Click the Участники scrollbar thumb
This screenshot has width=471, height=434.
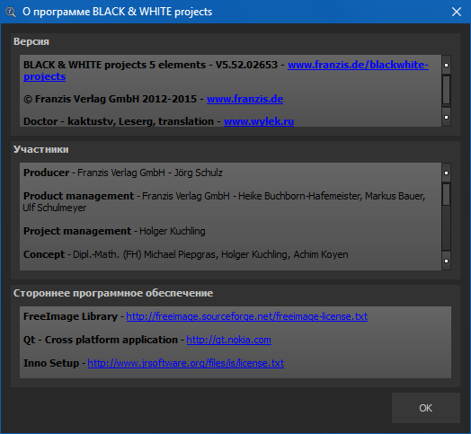click(x=446, y=194)
